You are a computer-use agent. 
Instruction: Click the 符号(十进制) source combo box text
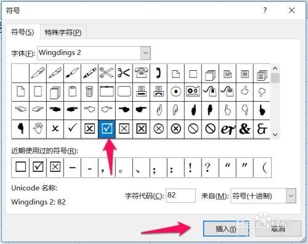258,196
